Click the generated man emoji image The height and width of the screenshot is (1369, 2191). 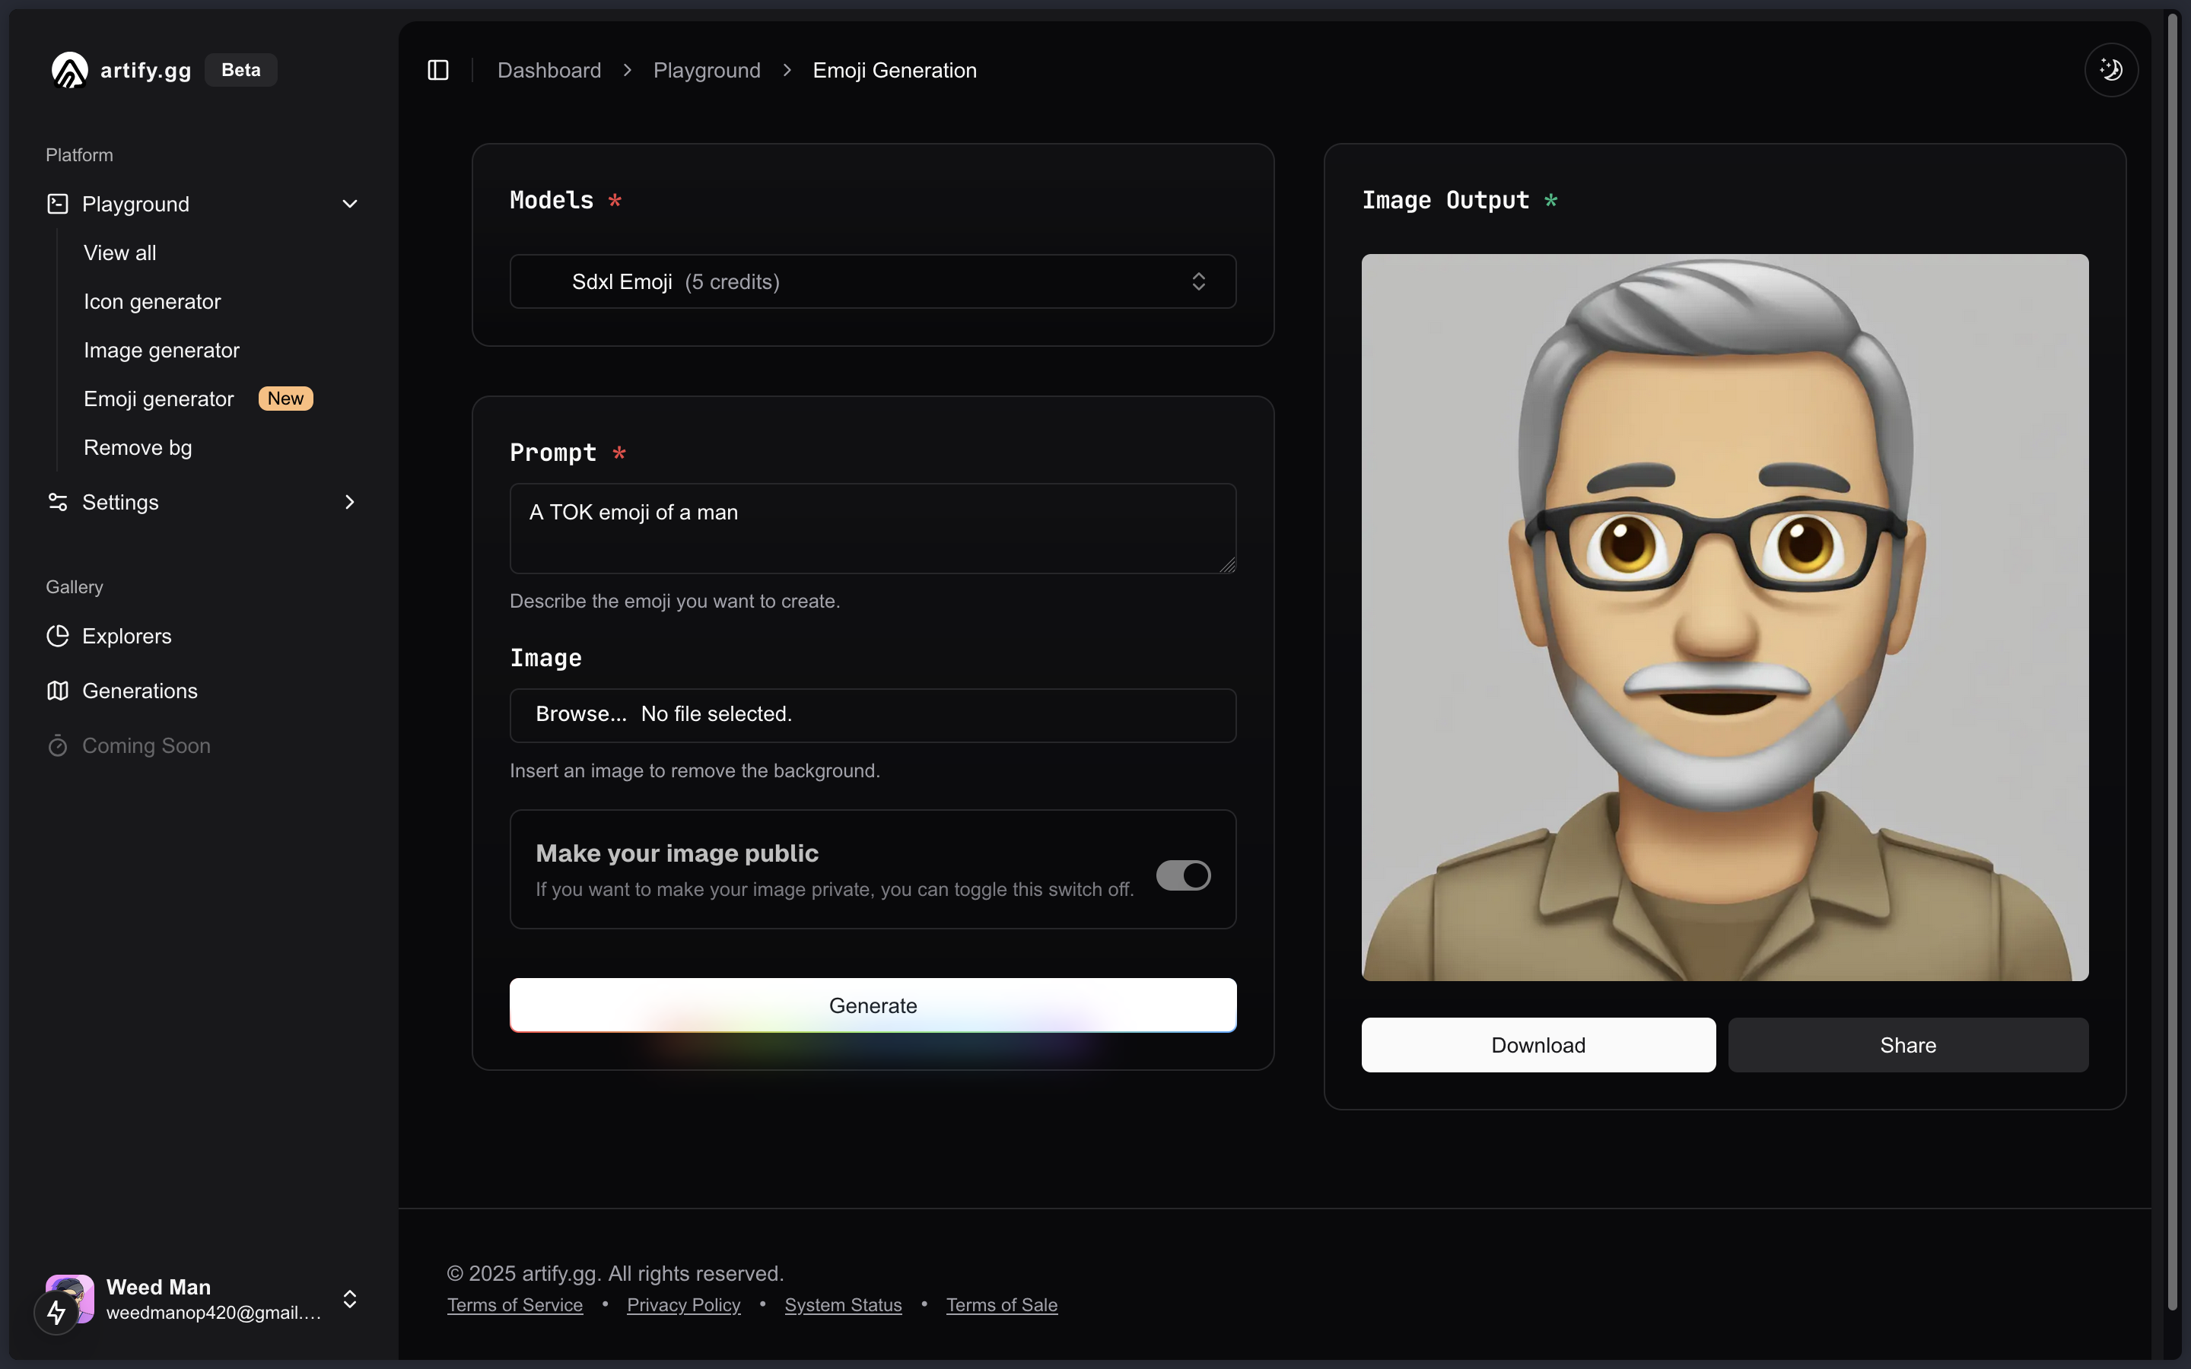[1725, 617]
